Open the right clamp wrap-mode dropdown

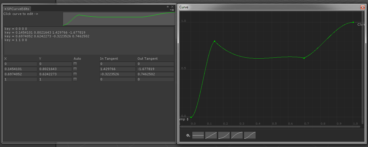coord(361,24)
